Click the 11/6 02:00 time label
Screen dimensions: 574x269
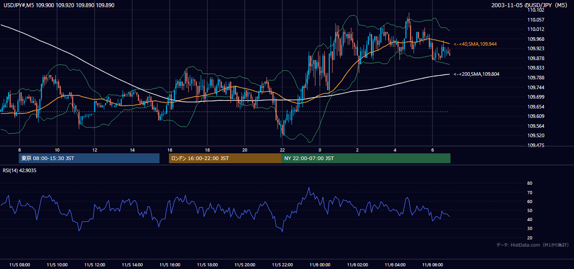pyautogui.click(x=358, y=265)
